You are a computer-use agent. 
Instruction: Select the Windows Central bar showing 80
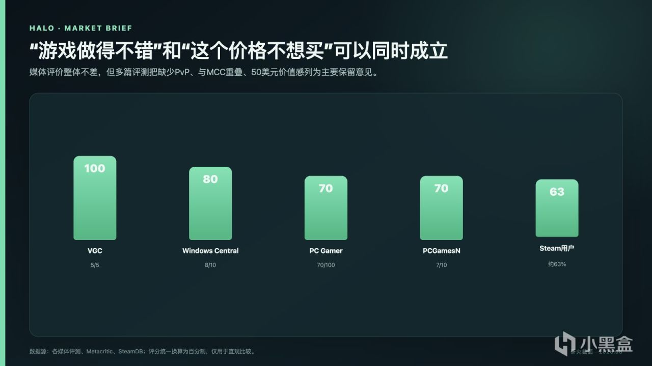(210, 203)
